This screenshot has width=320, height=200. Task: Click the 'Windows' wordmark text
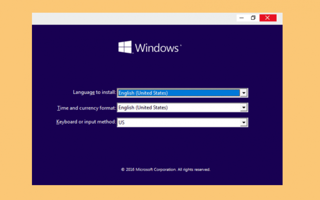click(157, 48)
